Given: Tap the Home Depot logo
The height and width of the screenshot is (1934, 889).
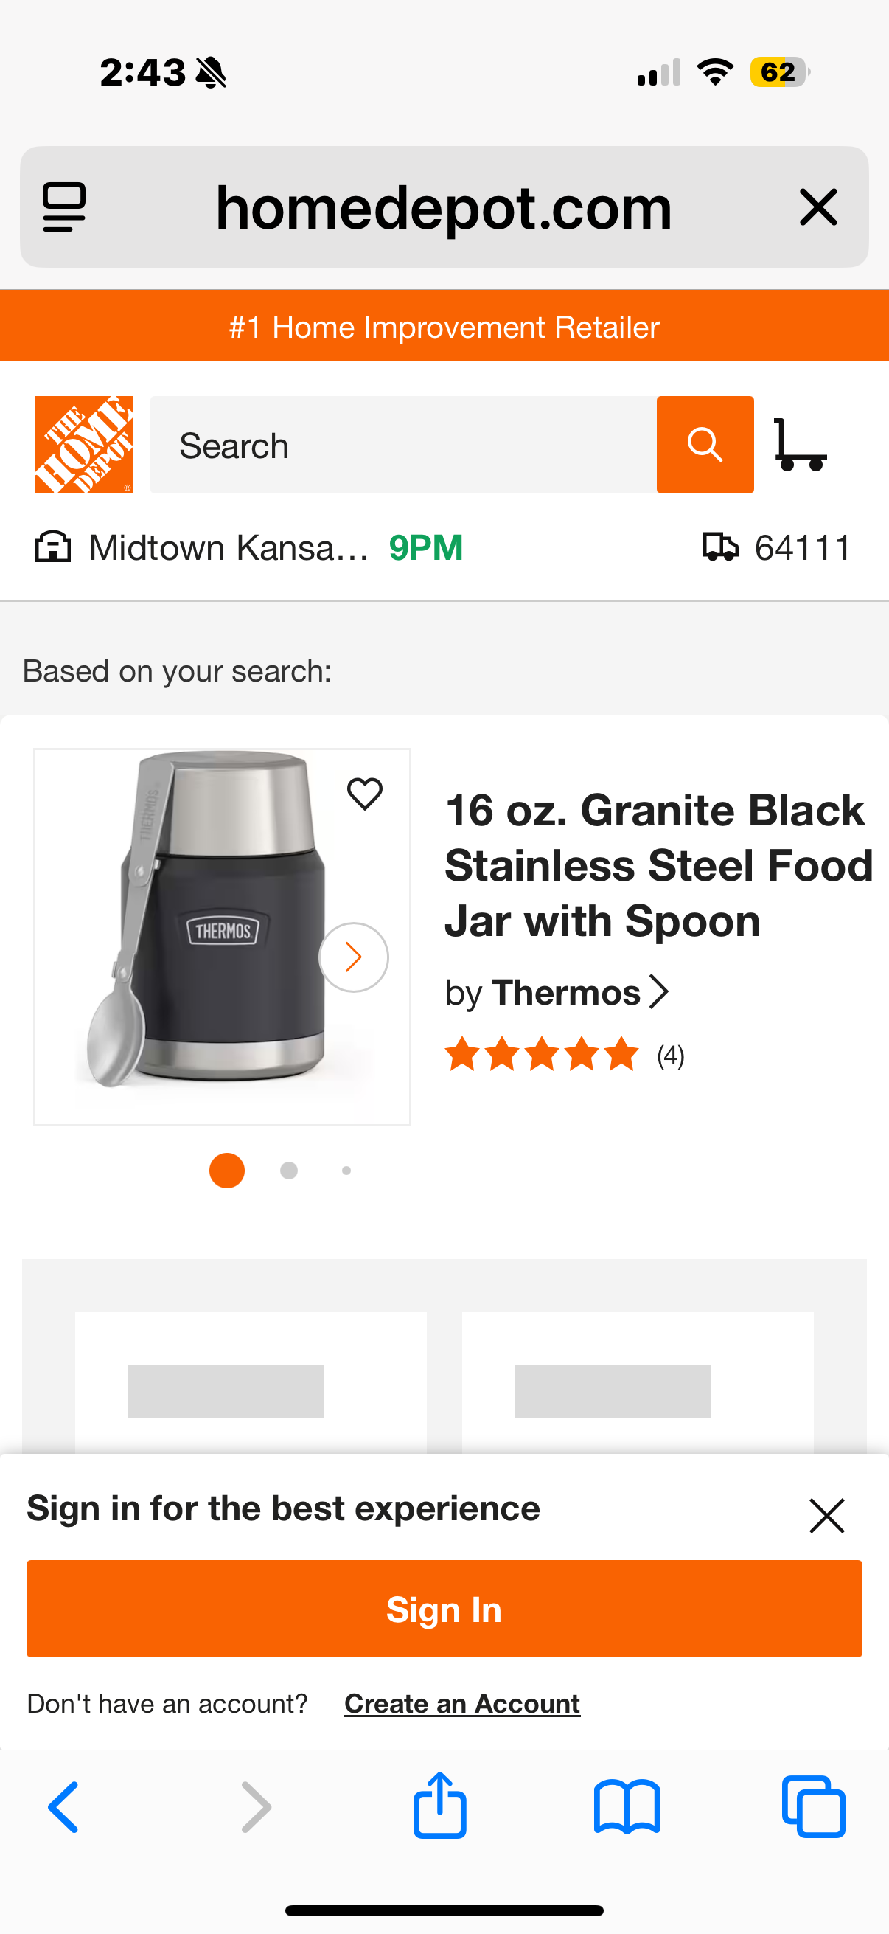Looking at the screenshot, I should pyautogui.click(x=84, y=445).
